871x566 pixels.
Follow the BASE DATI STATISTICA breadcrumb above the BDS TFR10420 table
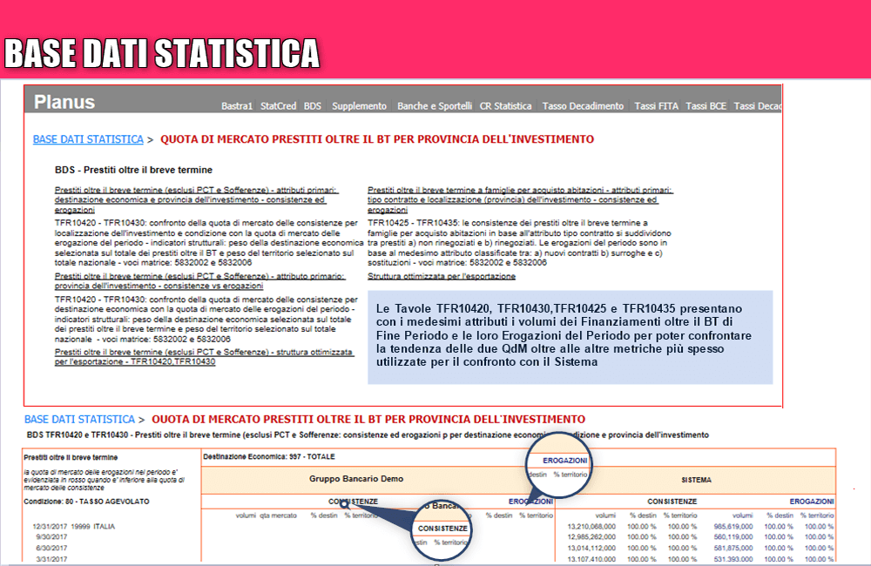[x=79, y=420]
